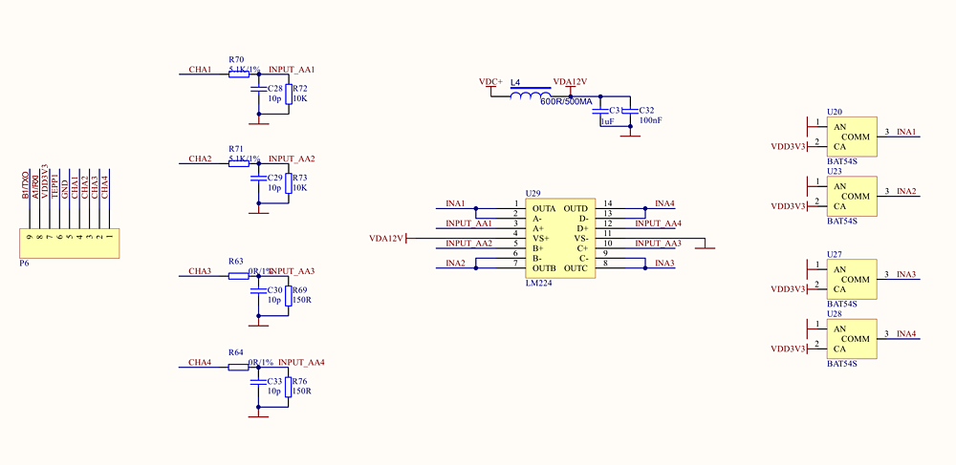Click the L4 inductor coil symbol
Image resolution: width=956 pixels, height=465 pixels.
pyautogui.click(x=531, y=96)
